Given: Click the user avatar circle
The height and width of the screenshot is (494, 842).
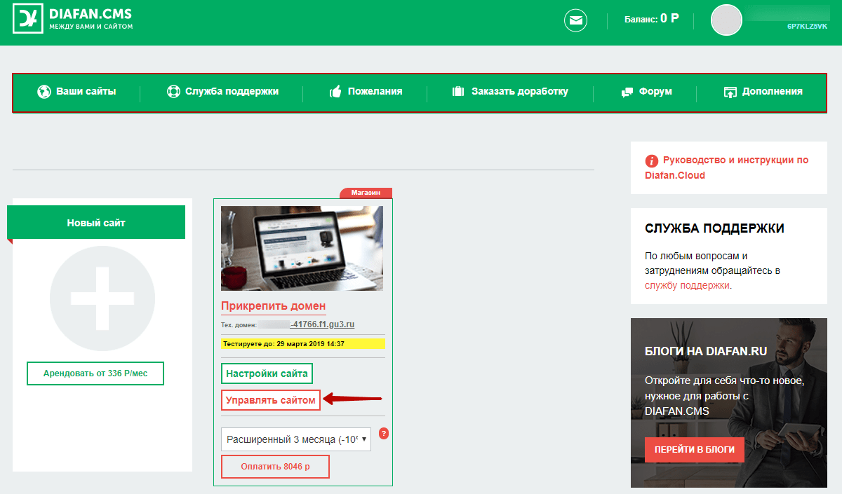Looking at the screenshot, I should (x=726, y=20).
